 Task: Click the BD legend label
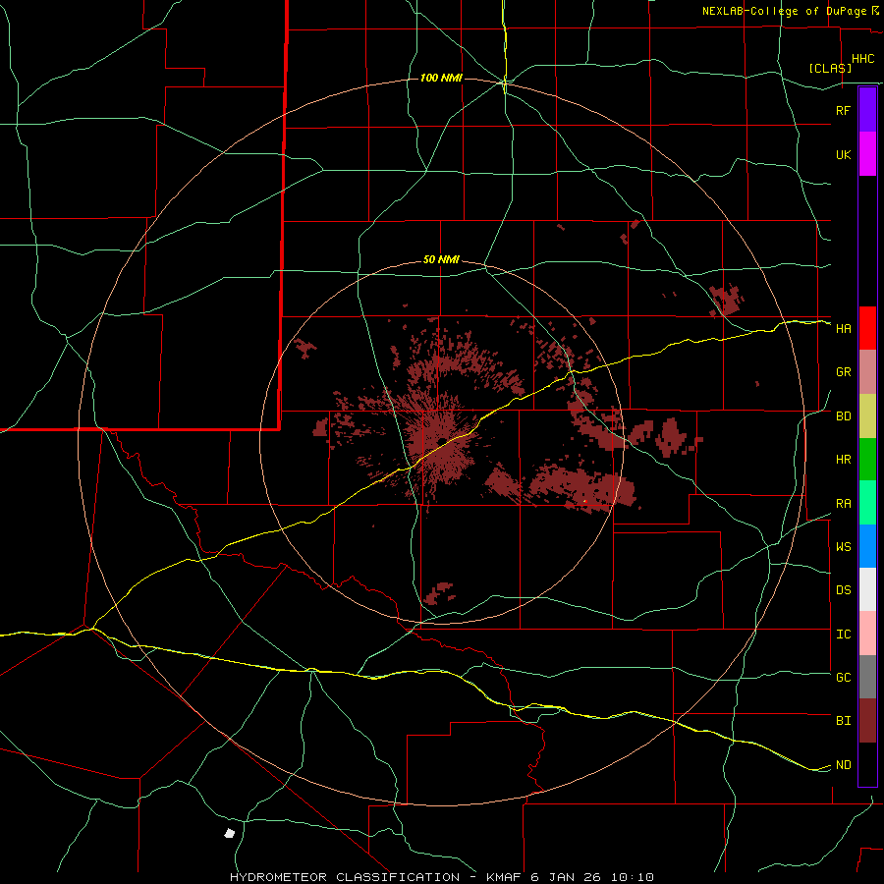pos(843,416)
